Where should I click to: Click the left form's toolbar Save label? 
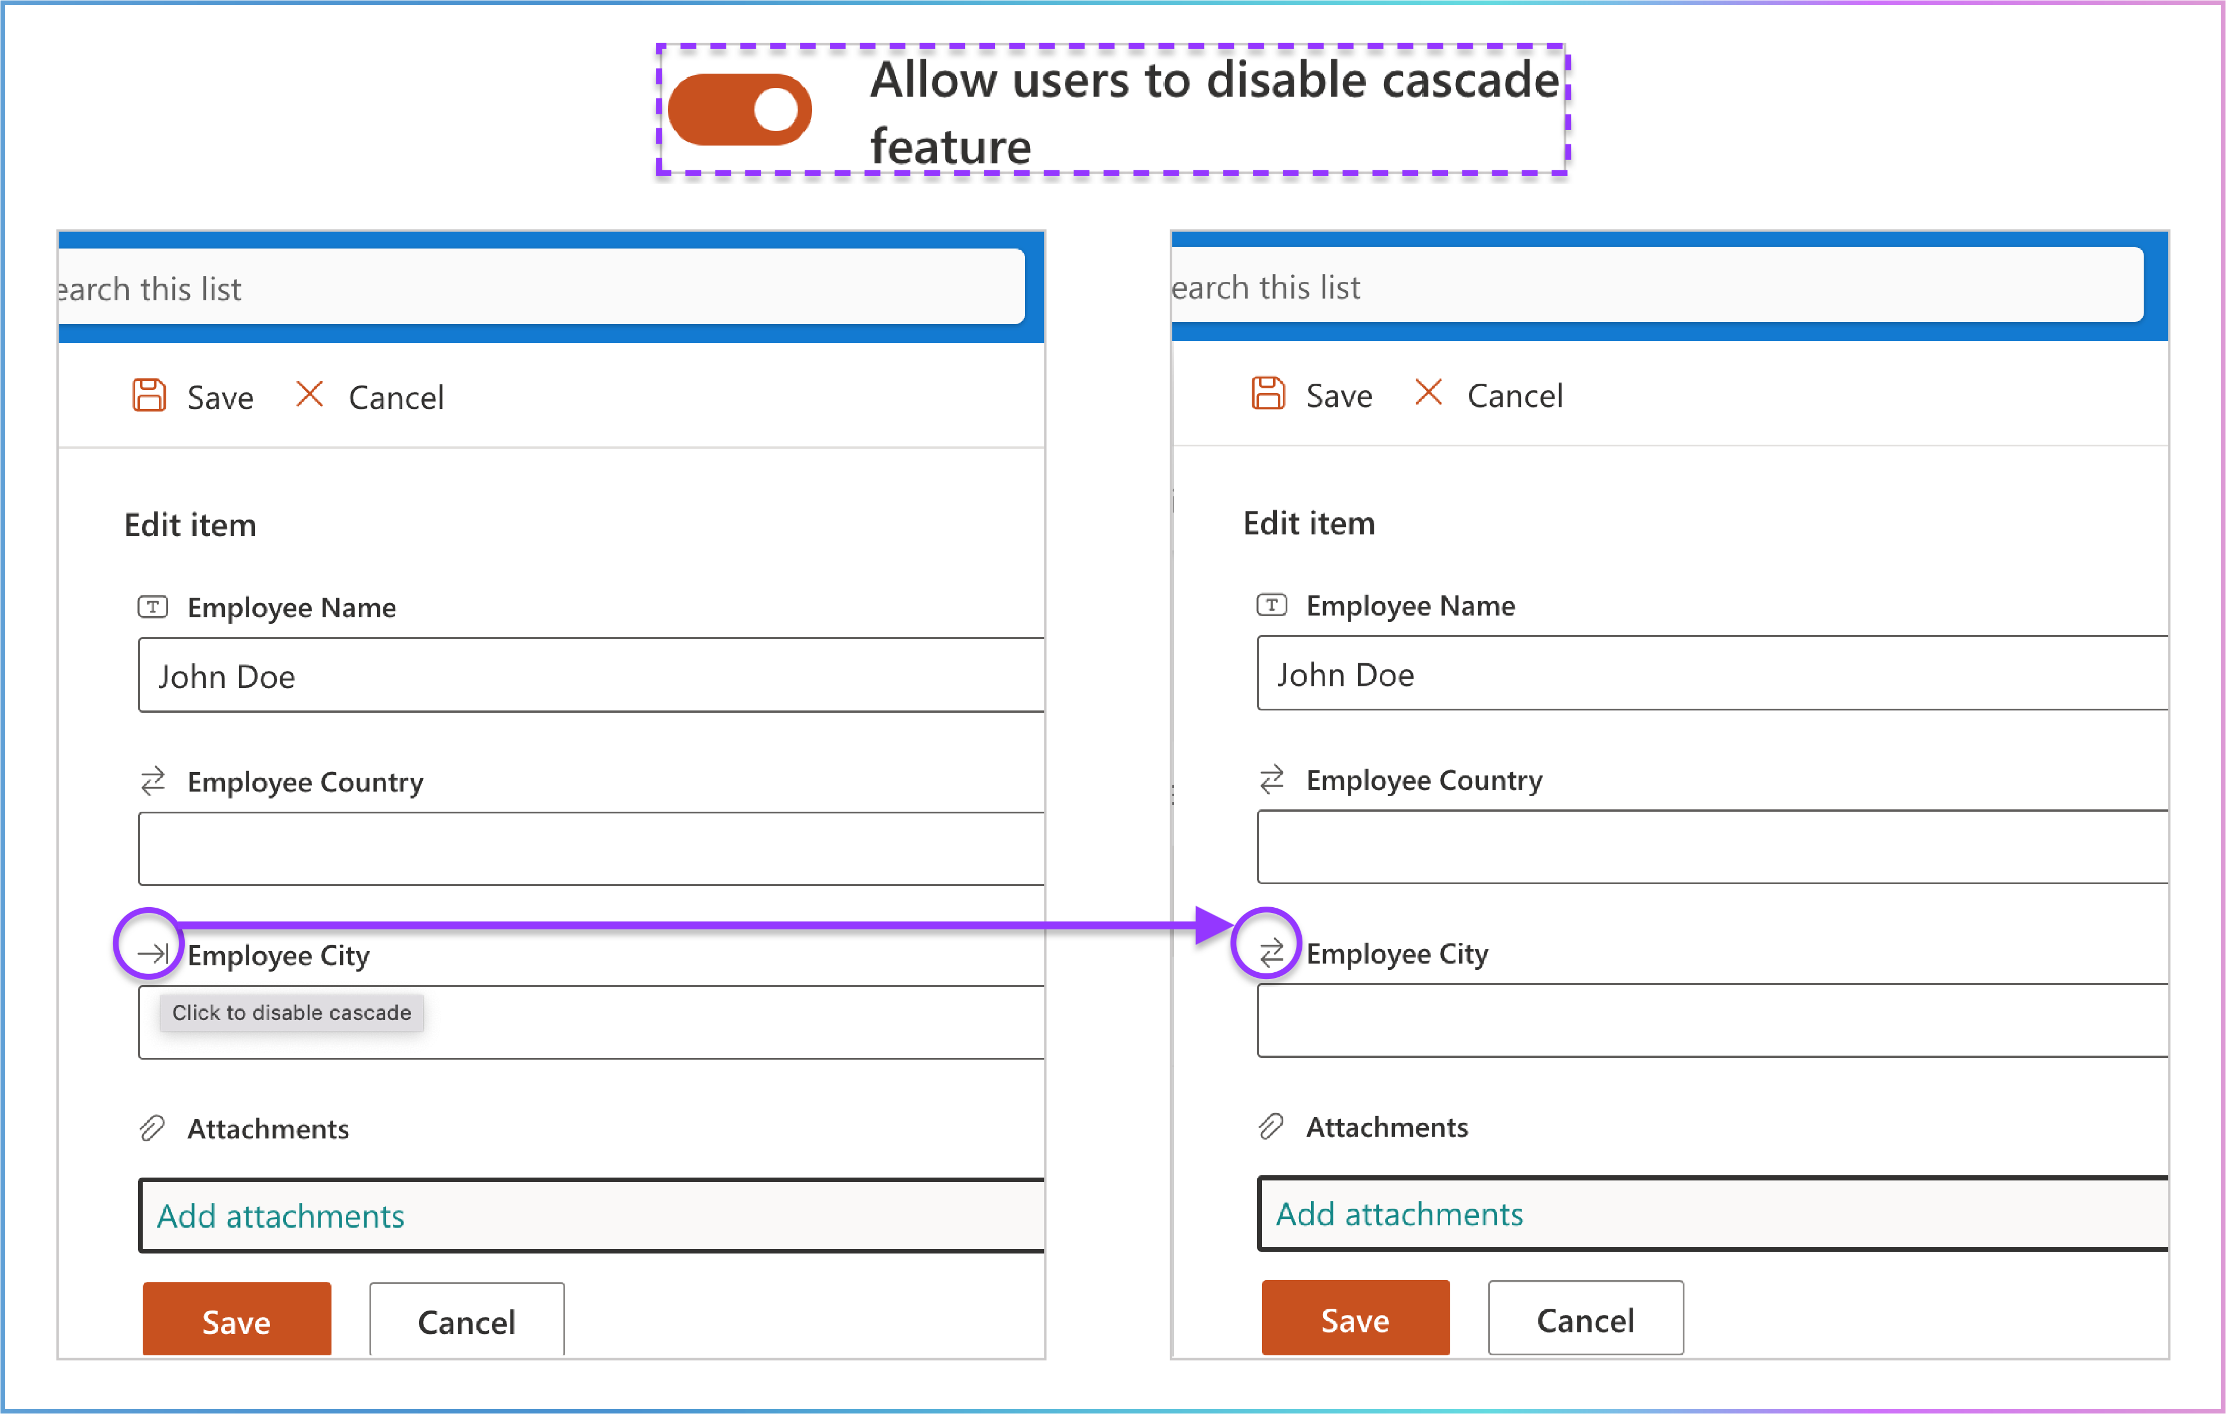pos(220,398)
